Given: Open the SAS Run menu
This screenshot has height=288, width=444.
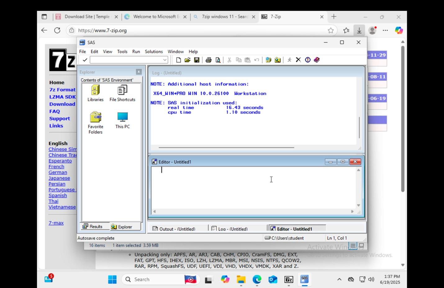Looking at the screenshot, I should 136,51.
